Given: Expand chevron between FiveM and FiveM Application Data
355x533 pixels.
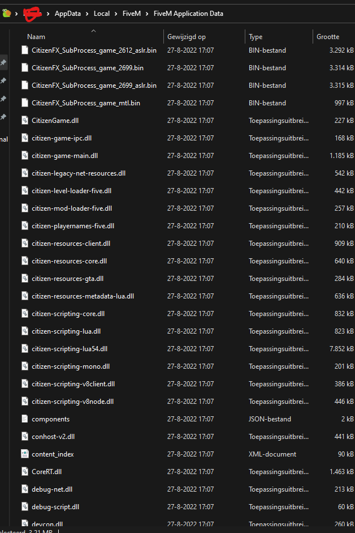Looking at the screenshot, I should pos(147,14).
